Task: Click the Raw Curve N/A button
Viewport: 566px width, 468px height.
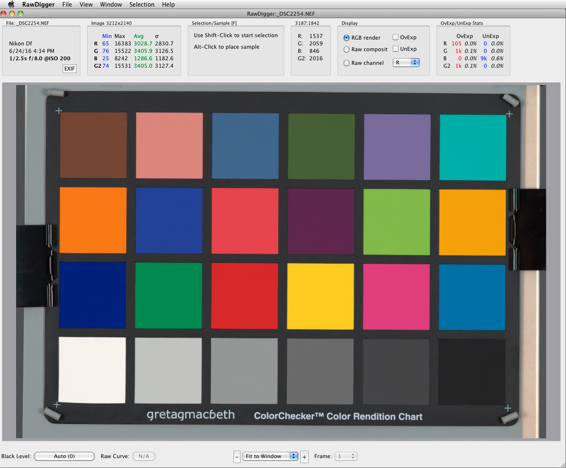Action: [x=144, y=456]
